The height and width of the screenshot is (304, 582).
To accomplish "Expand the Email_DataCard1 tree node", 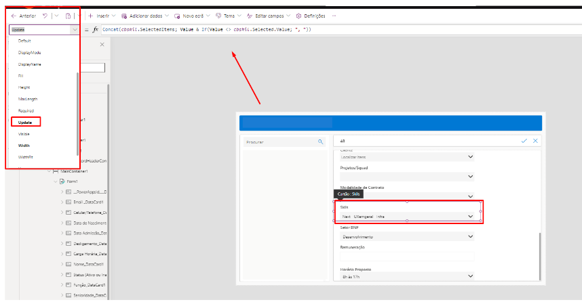I will tap(62, 202).
